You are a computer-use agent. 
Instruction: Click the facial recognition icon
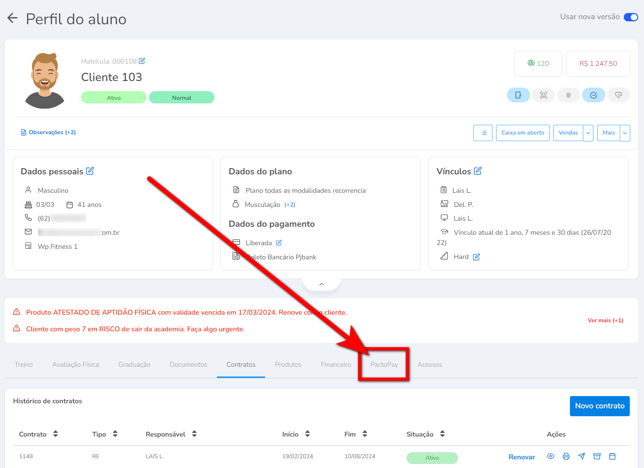tap(543, 95)
